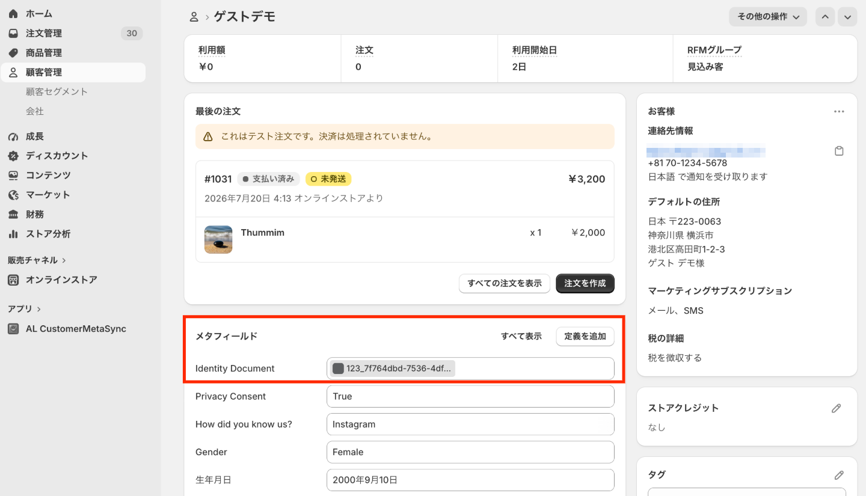Click the Home house icon in sidebar
This screenshot has height=496, width=866.
tap(13, 13)
